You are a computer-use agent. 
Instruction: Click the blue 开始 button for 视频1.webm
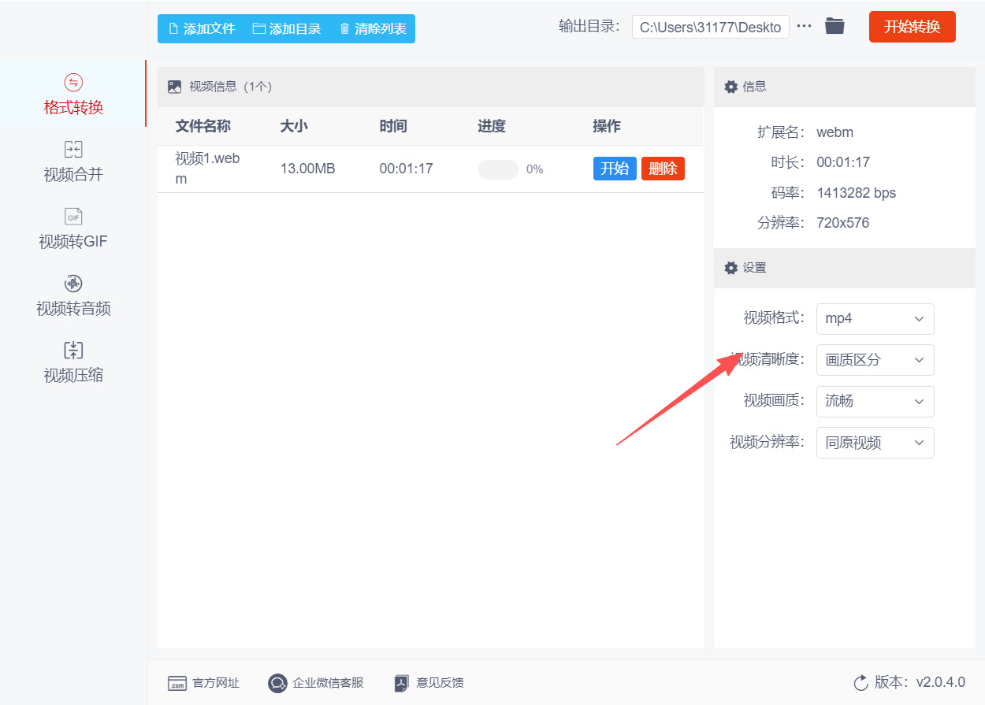tap(615, 169)
